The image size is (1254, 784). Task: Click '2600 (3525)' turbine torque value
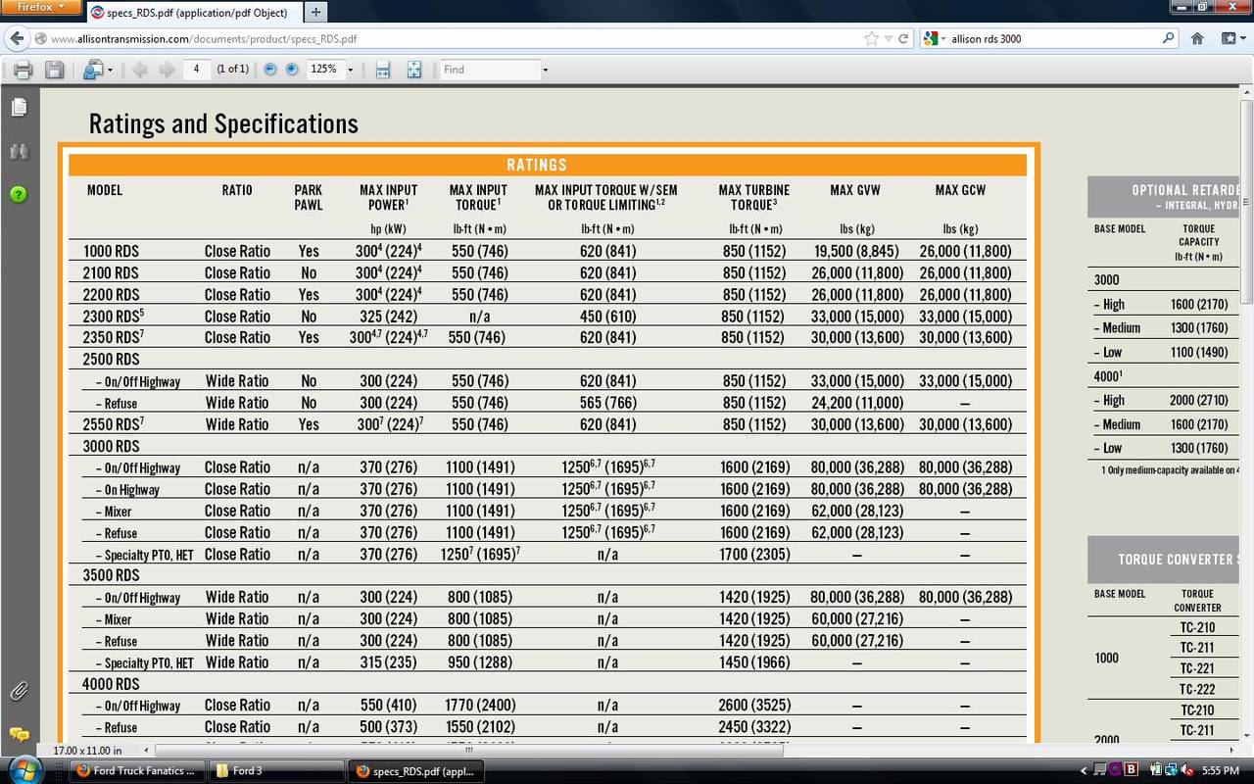click(x=753, y=706)
